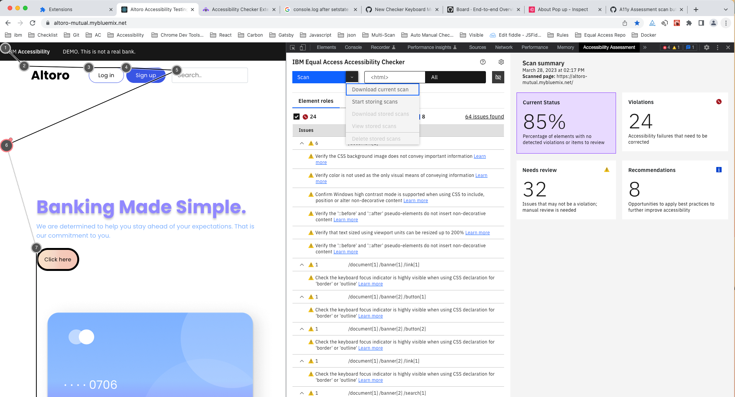The height and width of the screenshot is (397, 735).
Task: Activate the DevTools inspect element picker
Action: (x=293, y=47)
